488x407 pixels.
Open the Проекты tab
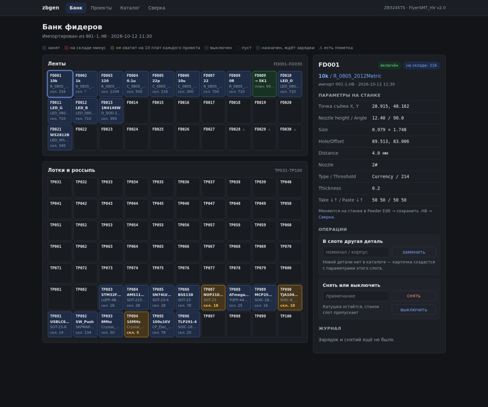tap(101, 8)
